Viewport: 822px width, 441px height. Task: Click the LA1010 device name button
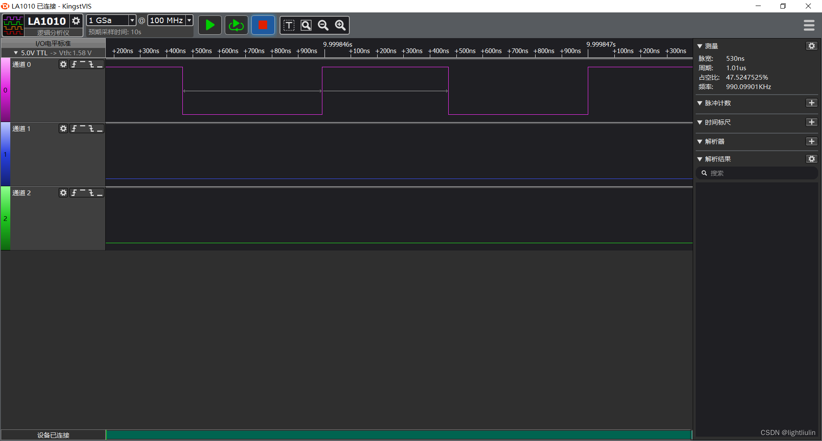47,21
